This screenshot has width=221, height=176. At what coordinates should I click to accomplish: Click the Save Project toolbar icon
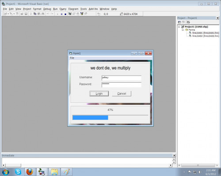(x=26, y=14)
